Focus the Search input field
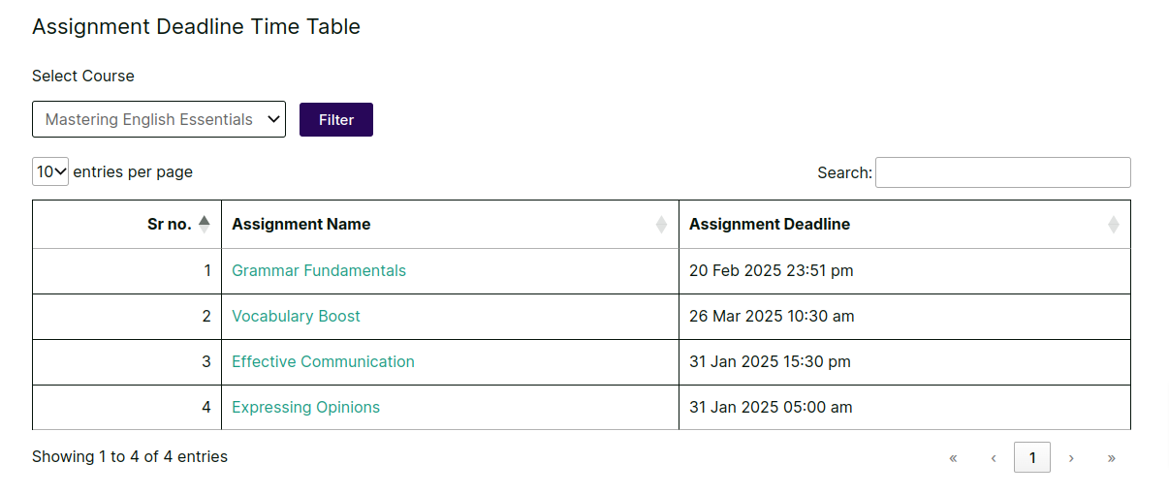 (1002, 172)
